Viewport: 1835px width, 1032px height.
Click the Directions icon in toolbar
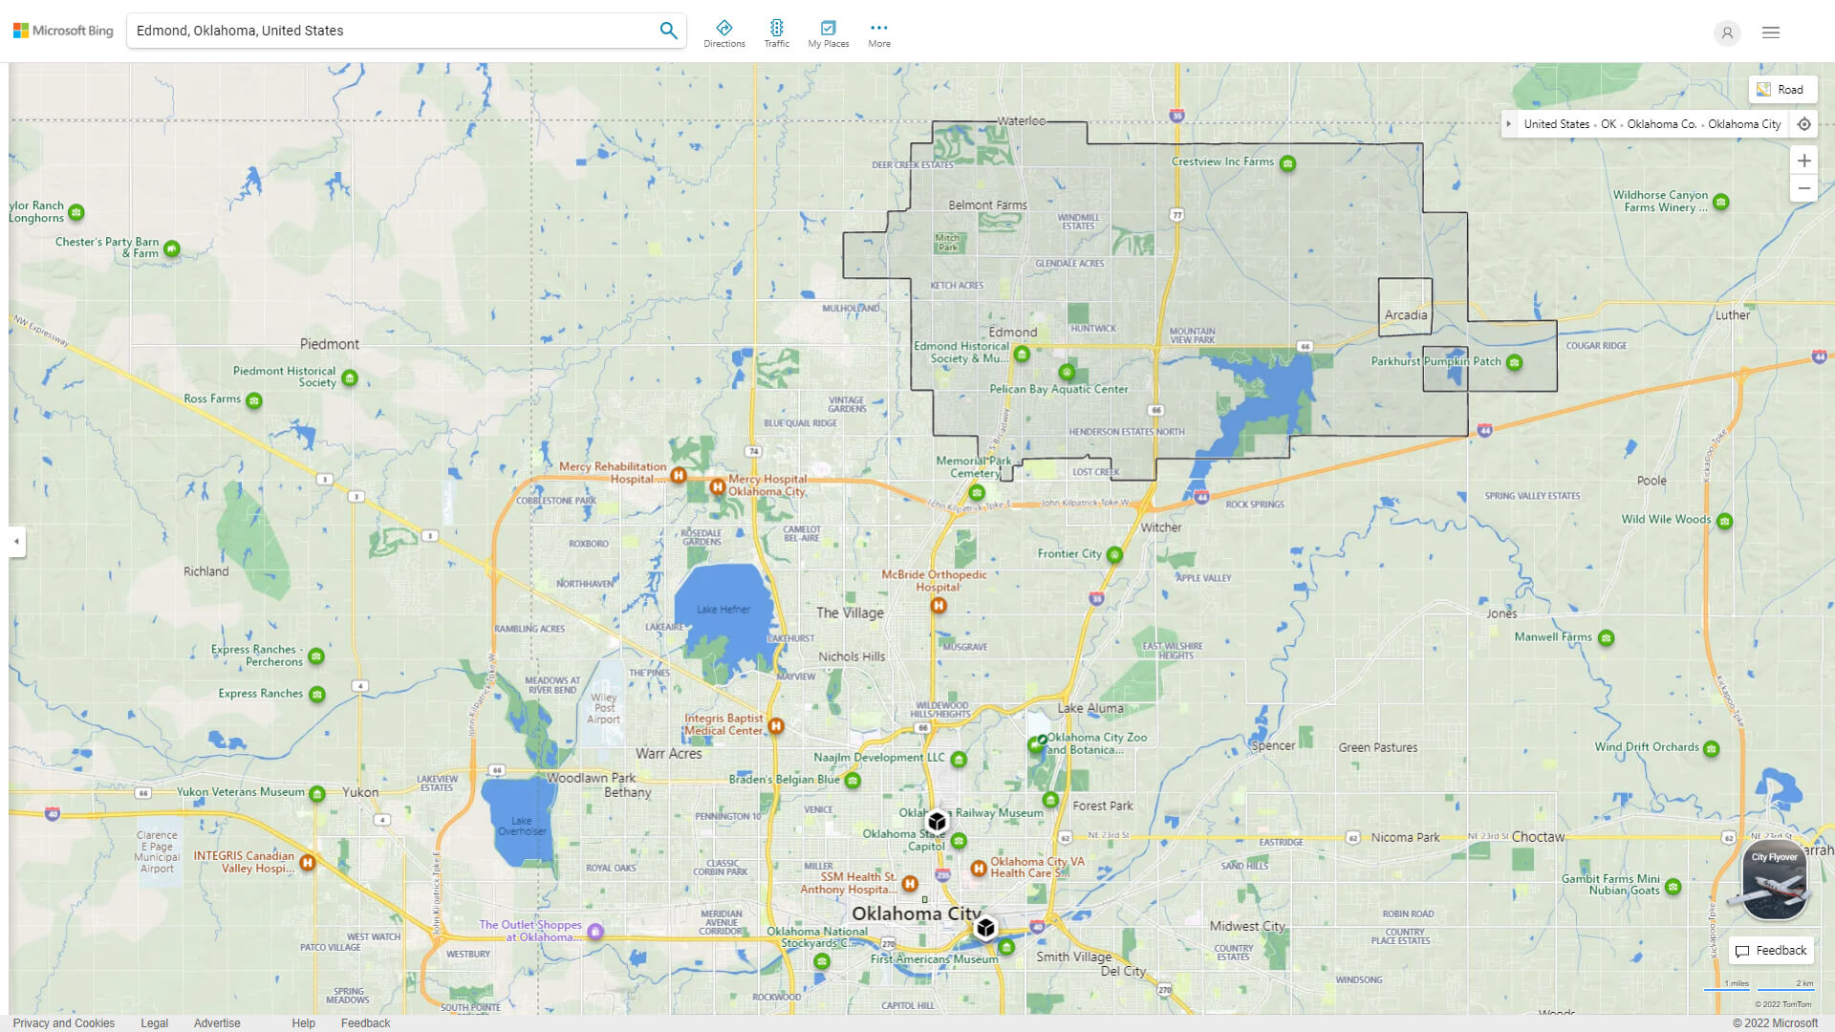point(724,28)
